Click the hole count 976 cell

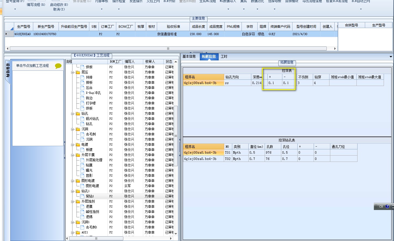[273, 153]
